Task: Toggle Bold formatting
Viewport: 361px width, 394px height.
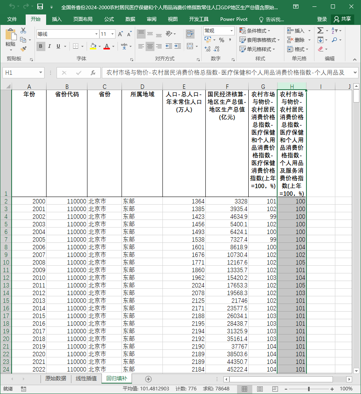Action: click(41, 46)
